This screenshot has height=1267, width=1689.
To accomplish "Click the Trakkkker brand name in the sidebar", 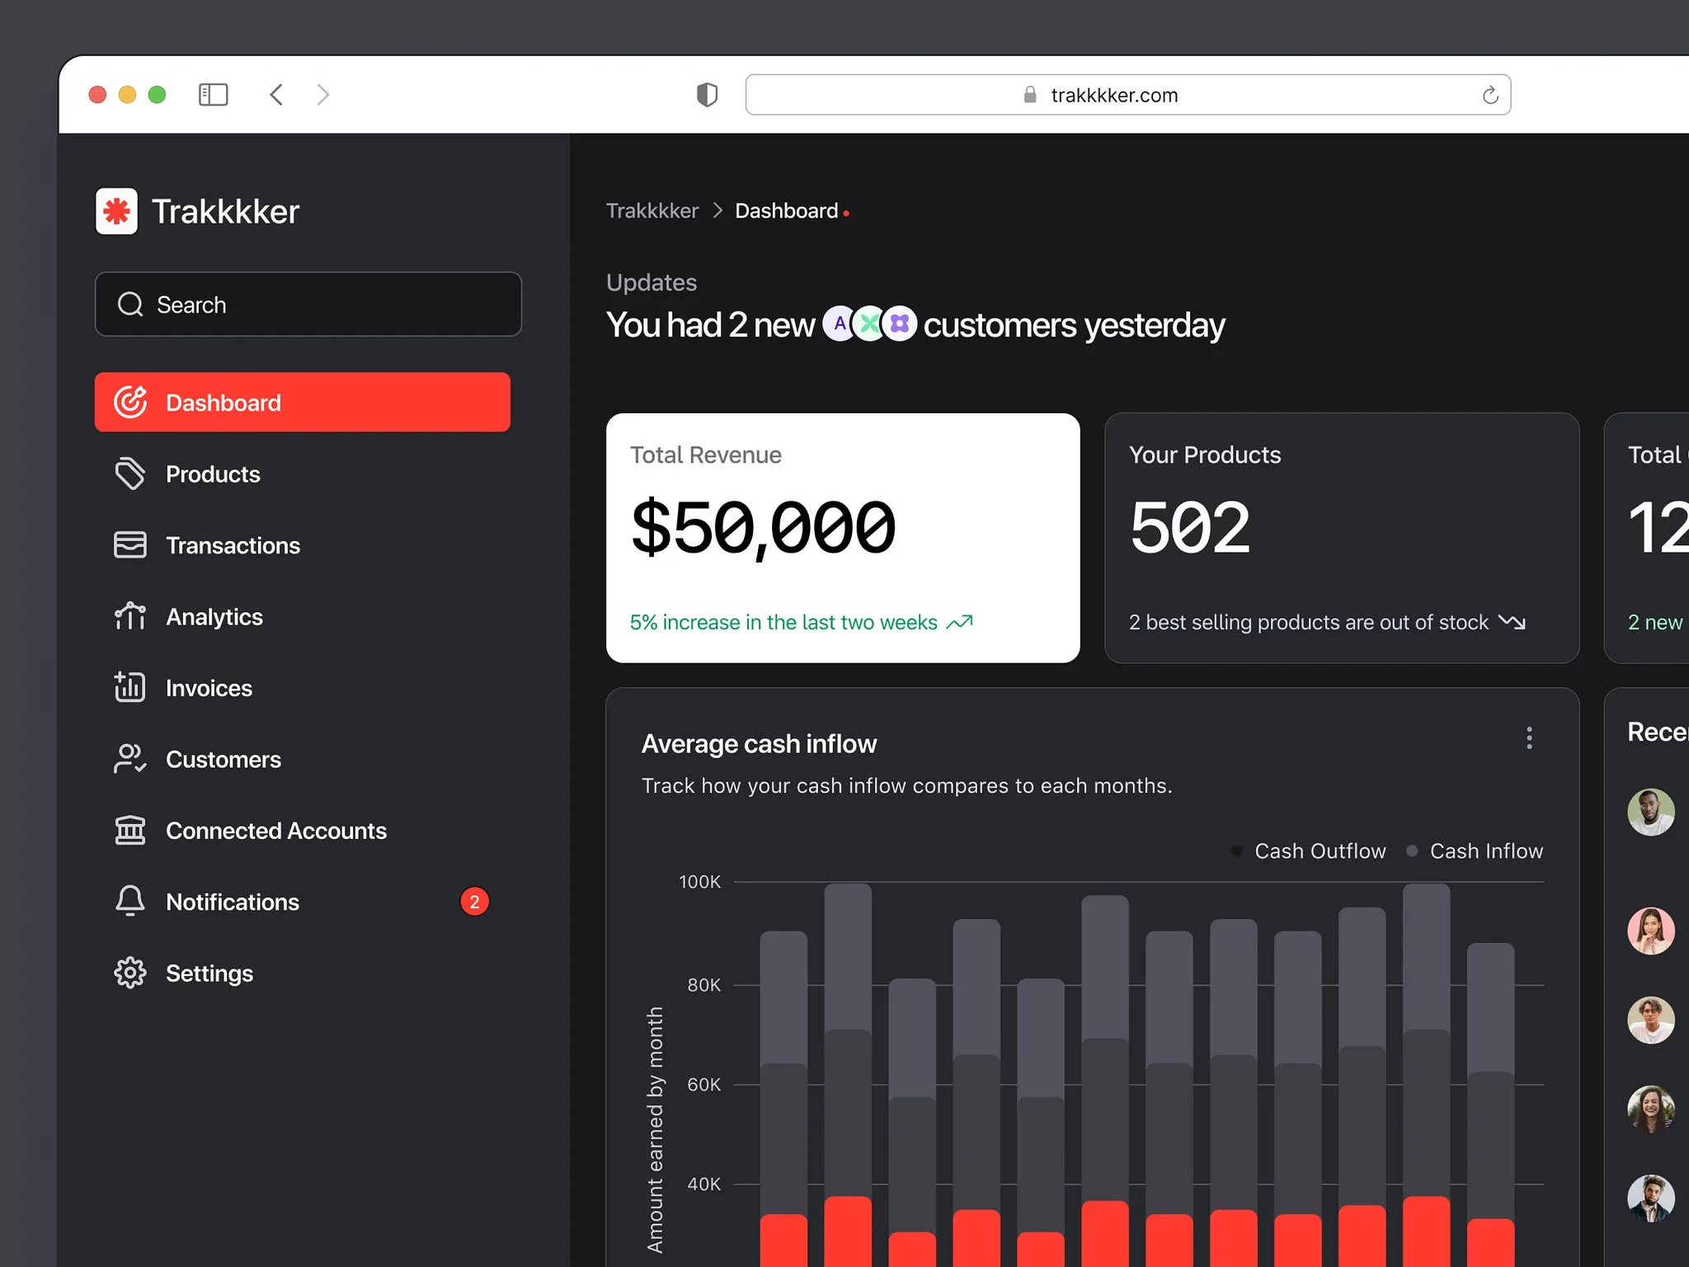I will click(225, 212).
